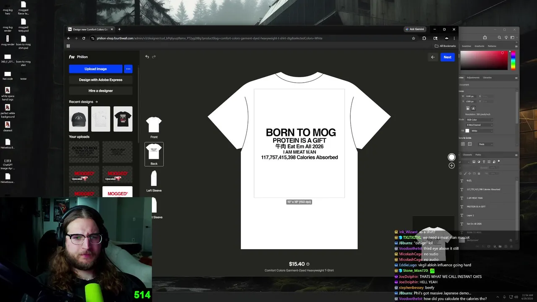Click Hire a designer button
This screenshot has width=537, height=302.
click(101, 91)
